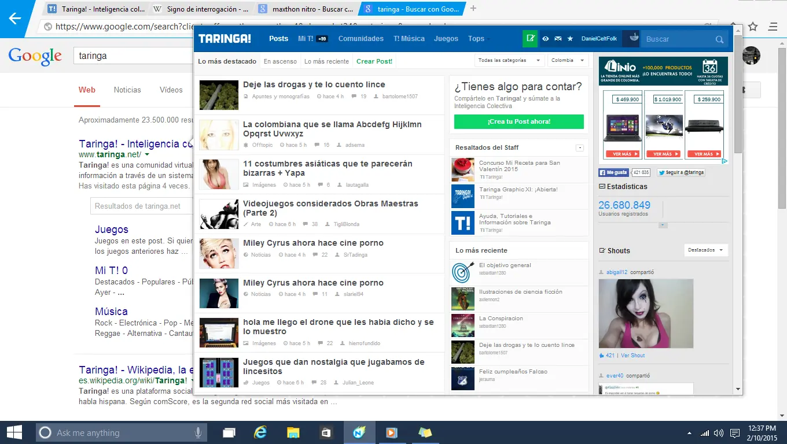Click the green create-post pencil icon
The width and height of the screenshot is (787, 444).
529,39
